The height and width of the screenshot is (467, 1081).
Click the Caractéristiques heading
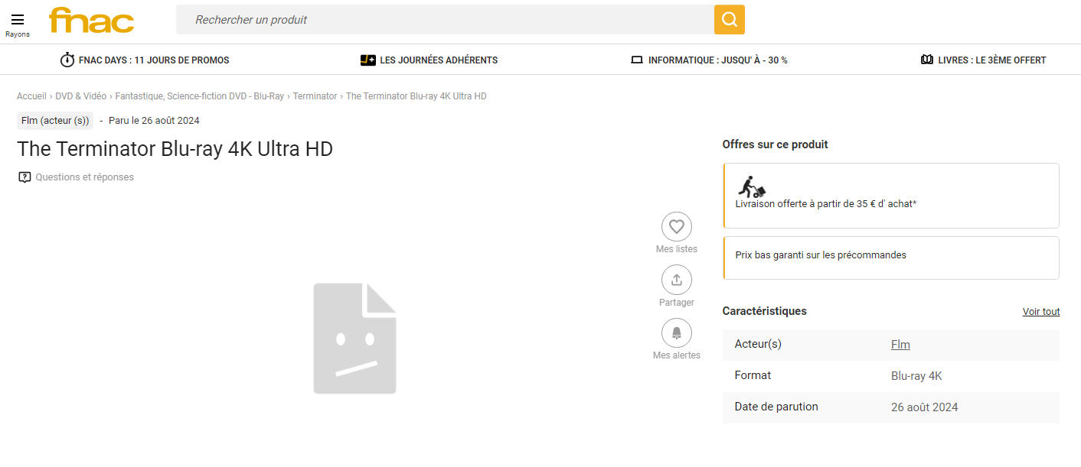[x=765, y=311]
